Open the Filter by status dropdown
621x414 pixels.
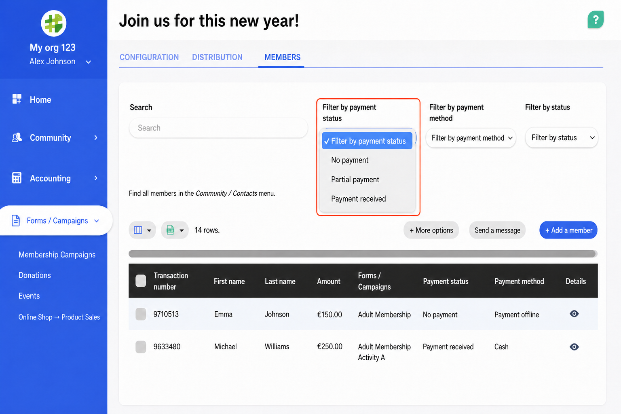pyautogui.click(x=562, y=138)
